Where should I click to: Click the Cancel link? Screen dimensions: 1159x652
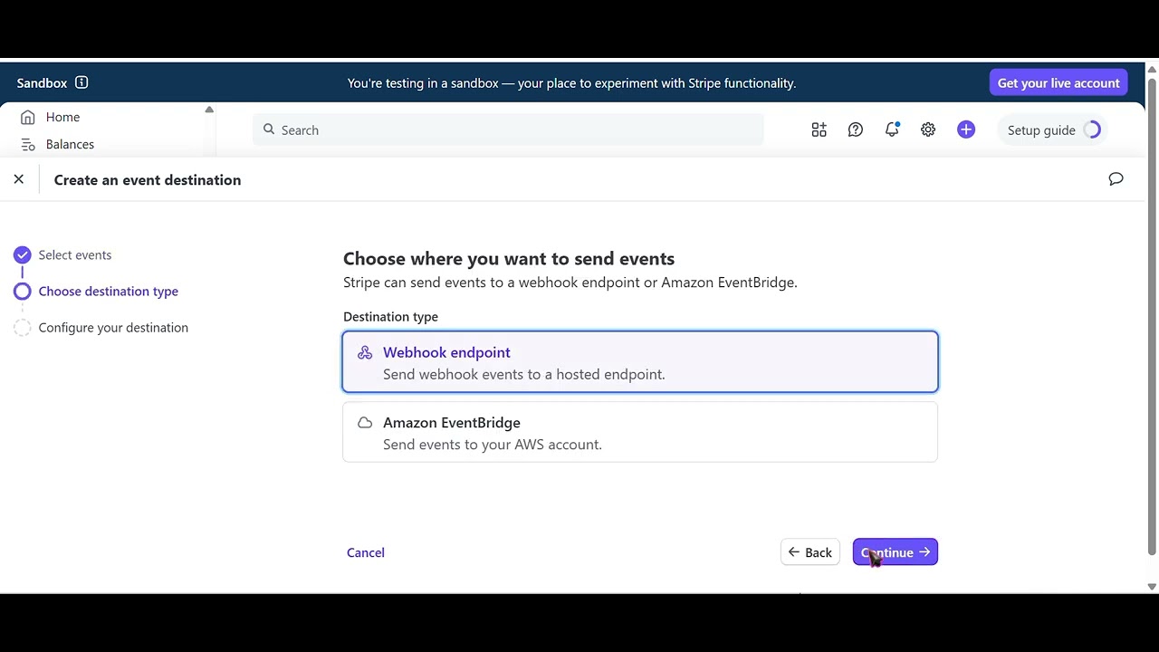coord(366,552)
